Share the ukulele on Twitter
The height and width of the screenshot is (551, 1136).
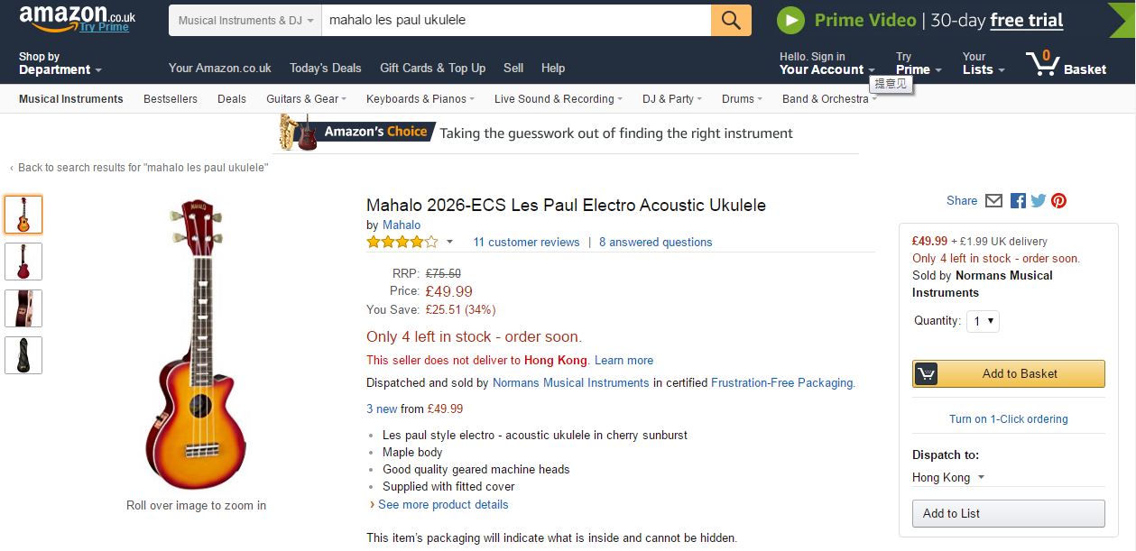click(1039, 201)
